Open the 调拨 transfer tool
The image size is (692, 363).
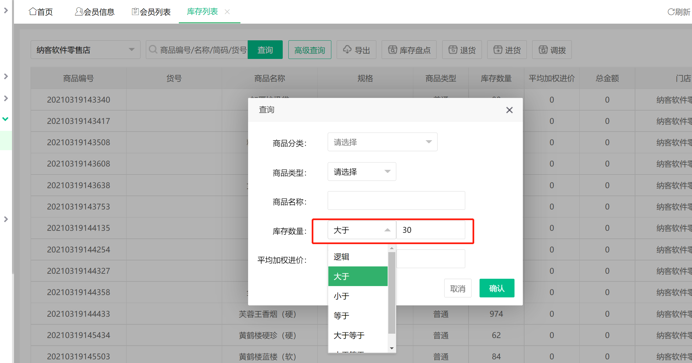click(551, 49)
